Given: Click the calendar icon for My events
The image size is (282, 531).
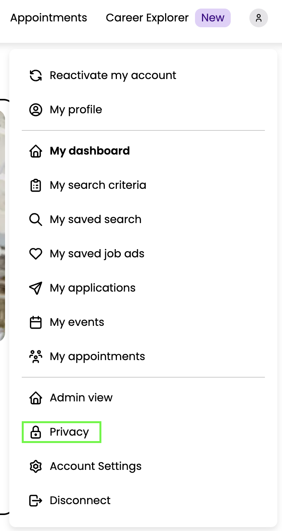Looking at the screenshot, I should click(x=36, y=322).
